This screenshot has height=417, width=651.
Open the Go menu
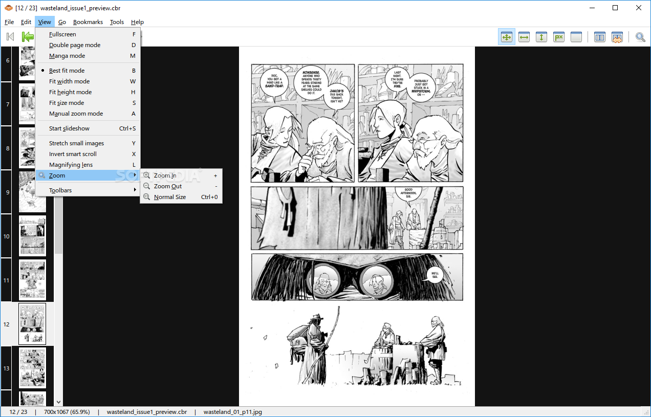click(62, 22)
